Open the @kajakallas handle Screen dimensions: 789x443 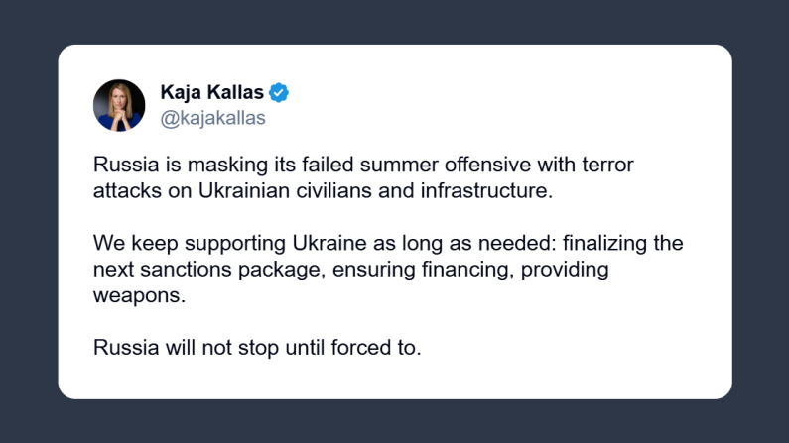[x=212, y=118]
